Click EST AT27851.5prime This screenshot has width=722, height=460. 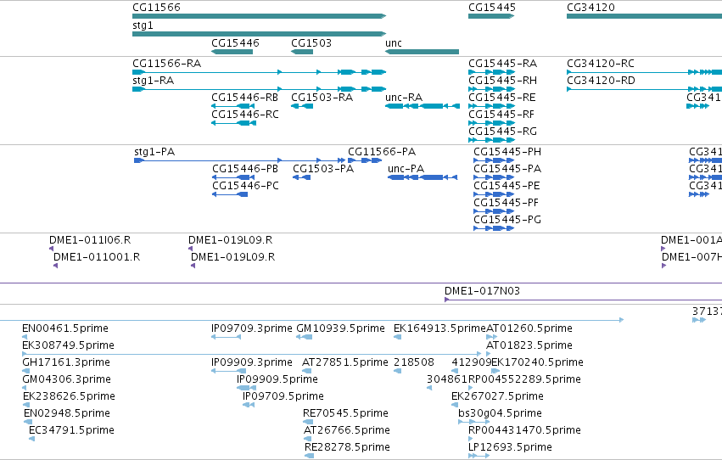click(x=345, y=362)
